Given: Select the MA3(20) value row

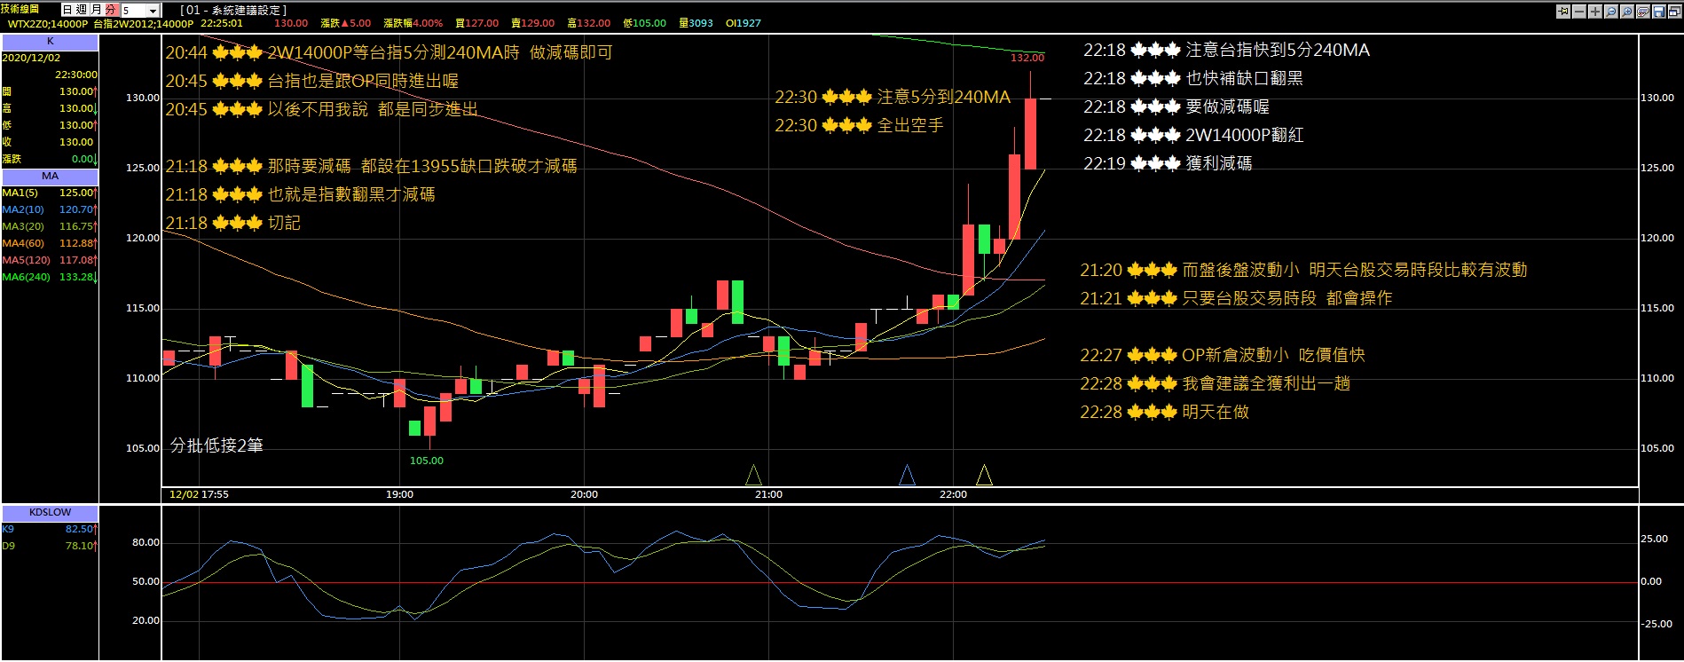Looking at the screenshot, I should (50, 226).
